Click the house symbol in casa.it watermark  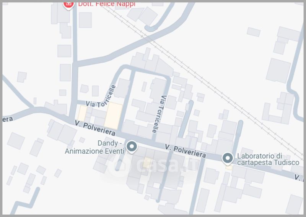(x=120, y=166)
